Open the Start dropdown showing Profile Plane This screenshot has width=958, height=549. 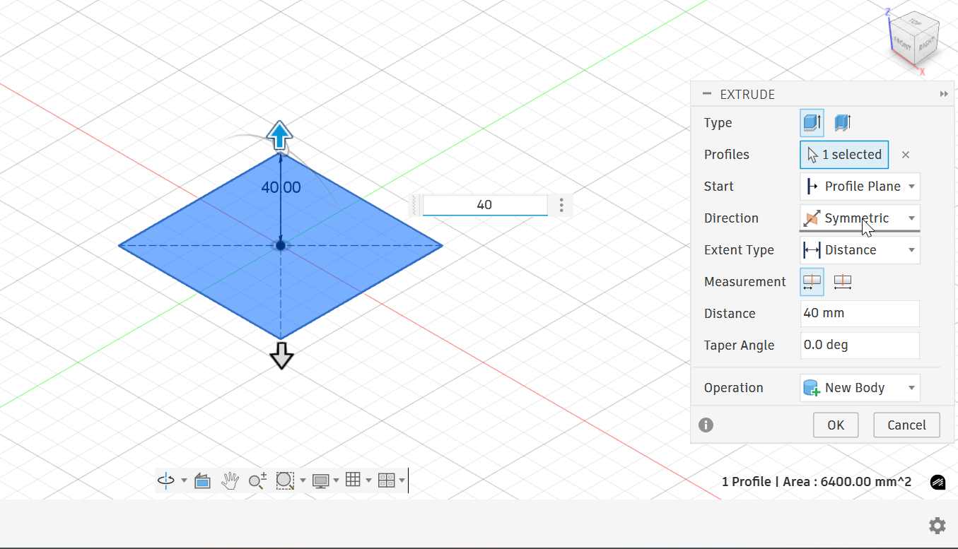click(x=860, y=187)
